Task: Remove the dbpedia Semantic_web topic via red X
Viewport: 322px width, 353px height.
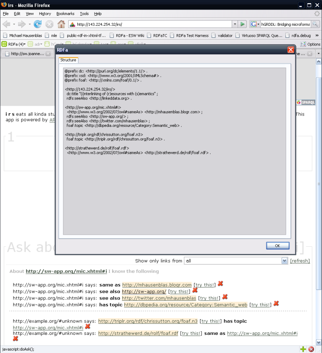Action: [276, 303]
